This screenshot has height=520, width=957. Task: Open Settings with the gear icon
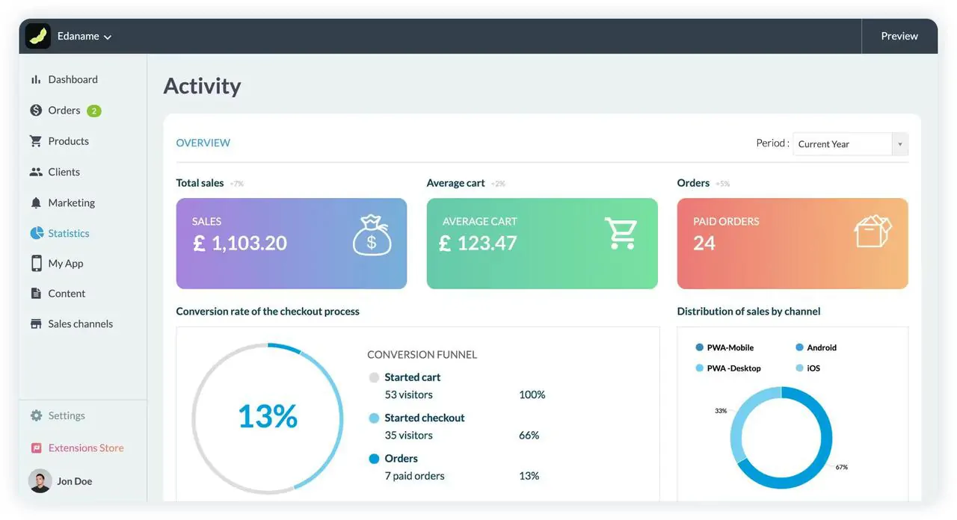pyautogui.click(x=36, y=415)
